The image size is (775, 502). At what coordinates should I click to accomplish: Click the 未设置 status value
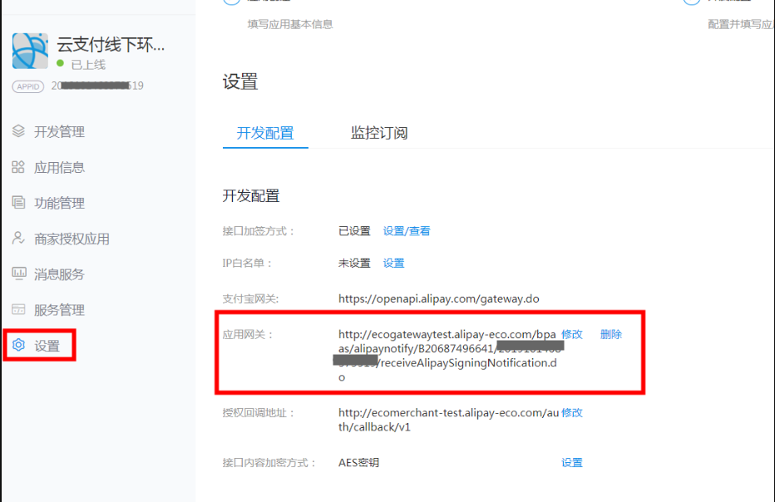tap(354, 263)
